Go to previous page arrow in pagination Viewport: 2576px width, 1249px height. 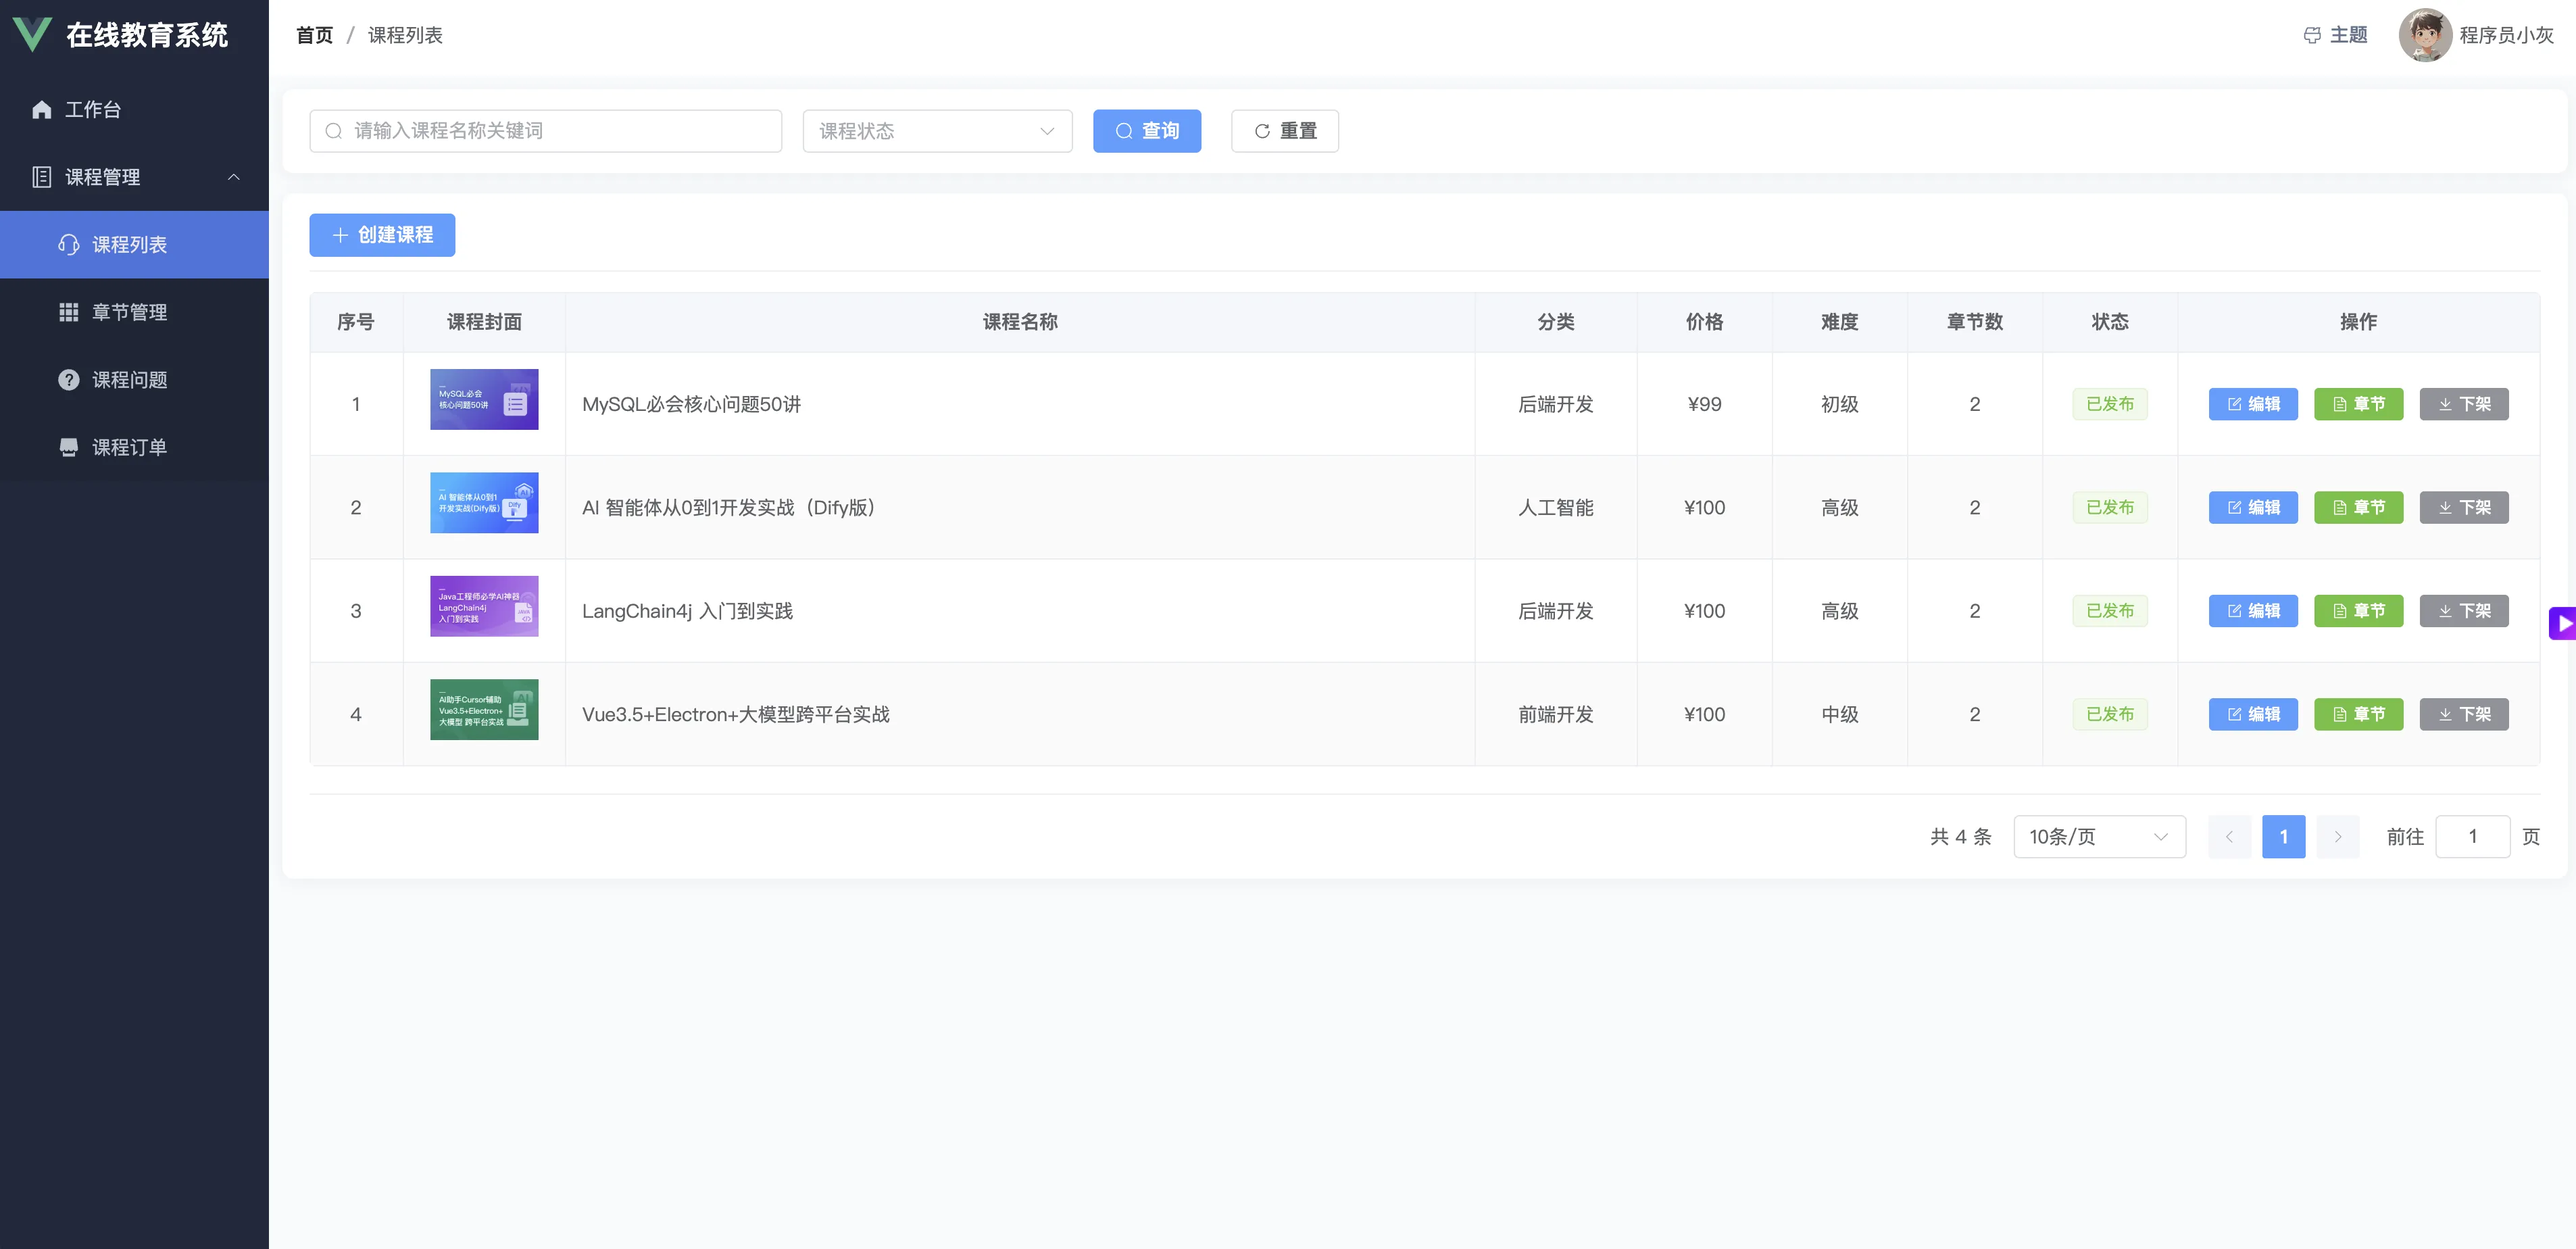[x=2229, y=836]
